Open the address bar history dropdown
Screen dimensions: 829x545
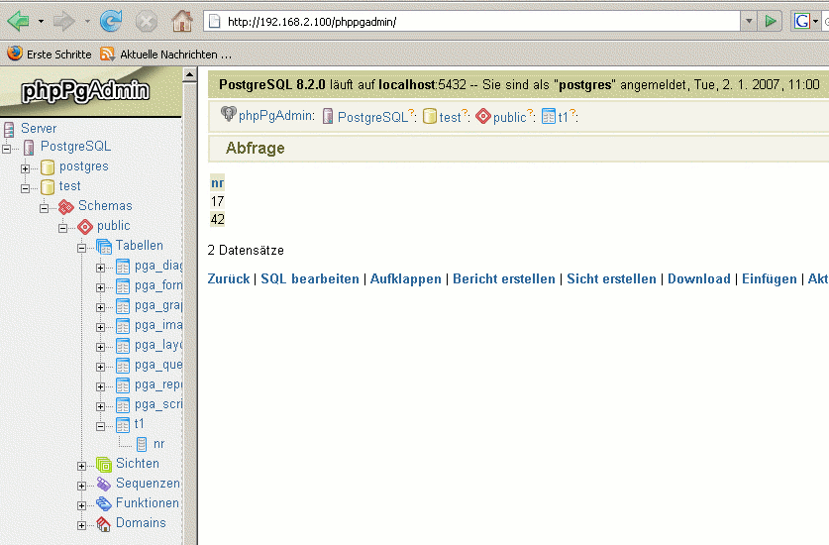(x=748, y=21)
